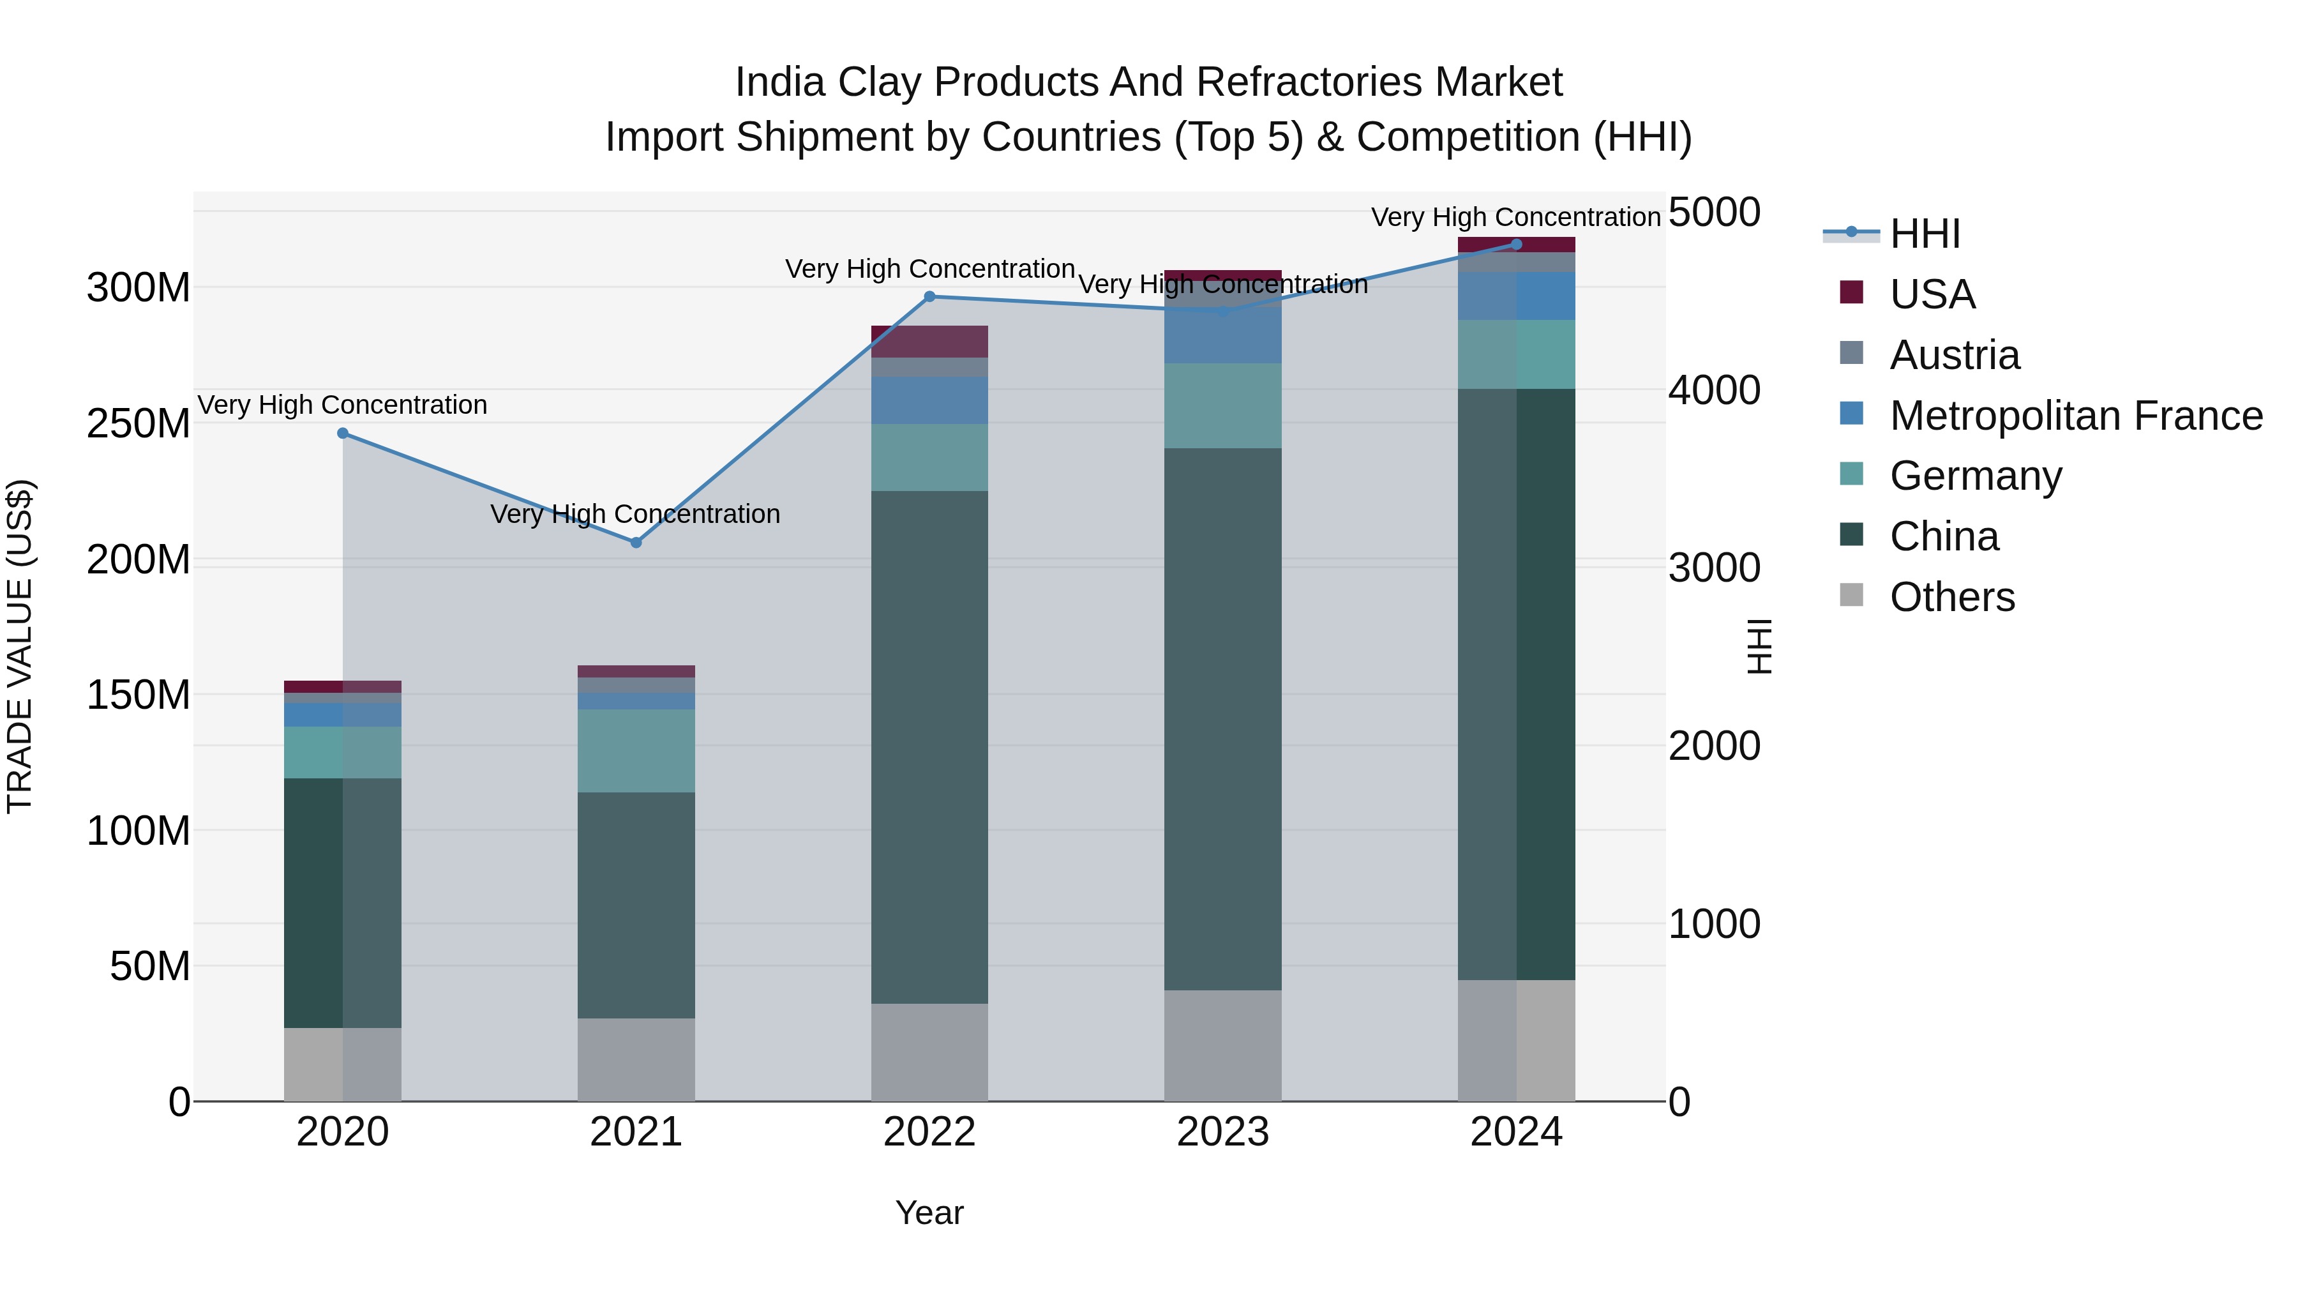Select the 2020 HHI data point
This screenshot has height=1293, width=2298.
coord(343,434)
